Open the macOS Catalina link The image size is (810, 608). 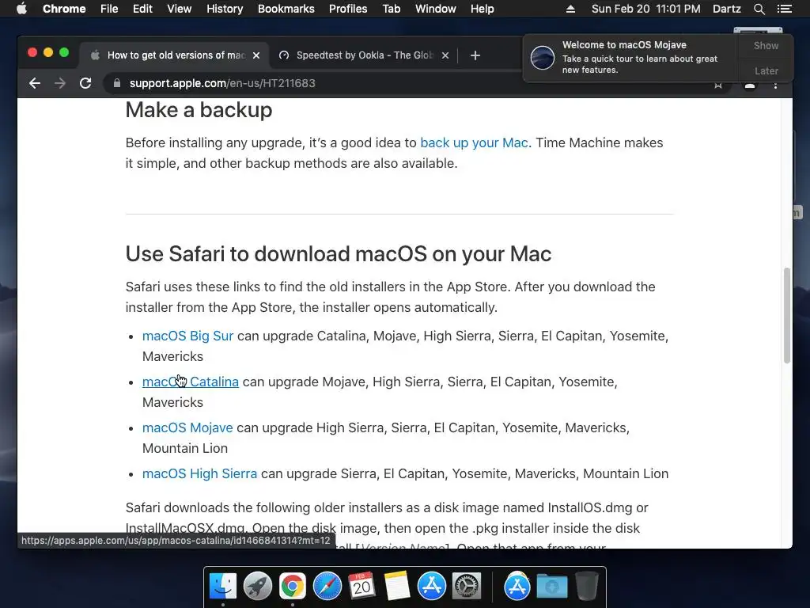[190, 382]
